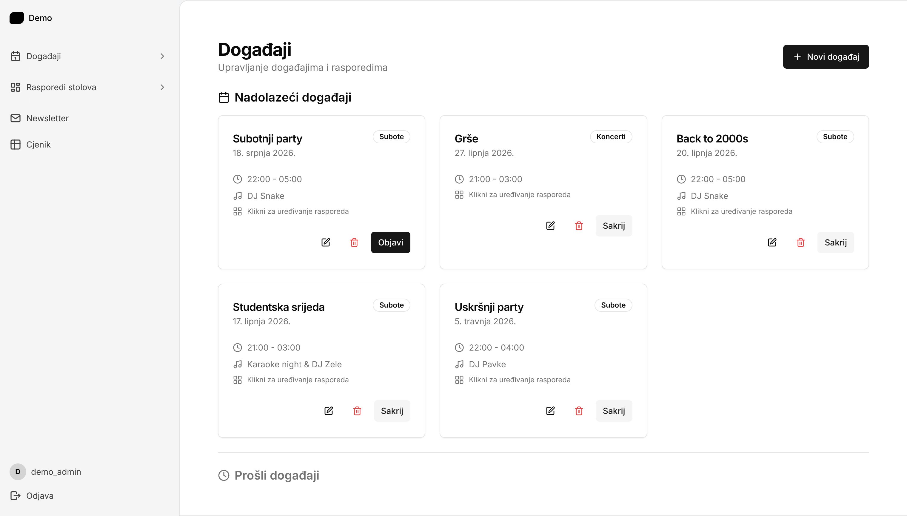Click the delete trash icon on Grše event
This screenshot has height=516, width=907.
click(579, 226)
